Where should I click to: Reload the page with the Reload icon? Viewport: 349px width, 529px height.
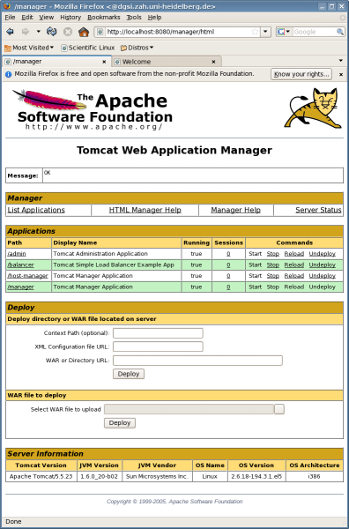[52, 32]
